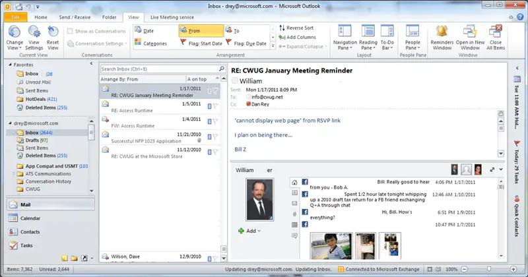Collapse the drey@microsoft.com mailbox
The width and height of the screenshot is (528, 277).
tap(10, 123)
